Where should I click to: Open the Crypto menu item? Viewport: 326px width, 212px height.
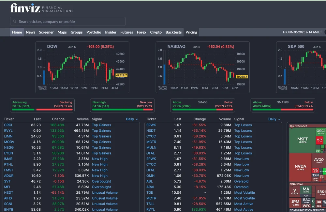[156, 32]
